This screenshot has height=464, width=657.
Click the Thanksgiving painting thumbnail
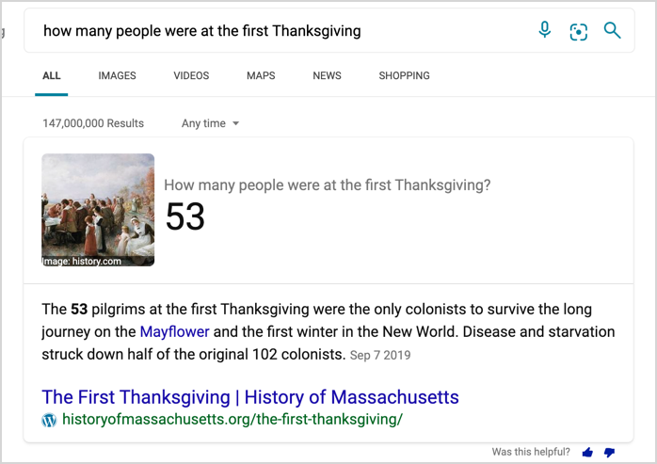click(x=98, y=210)
